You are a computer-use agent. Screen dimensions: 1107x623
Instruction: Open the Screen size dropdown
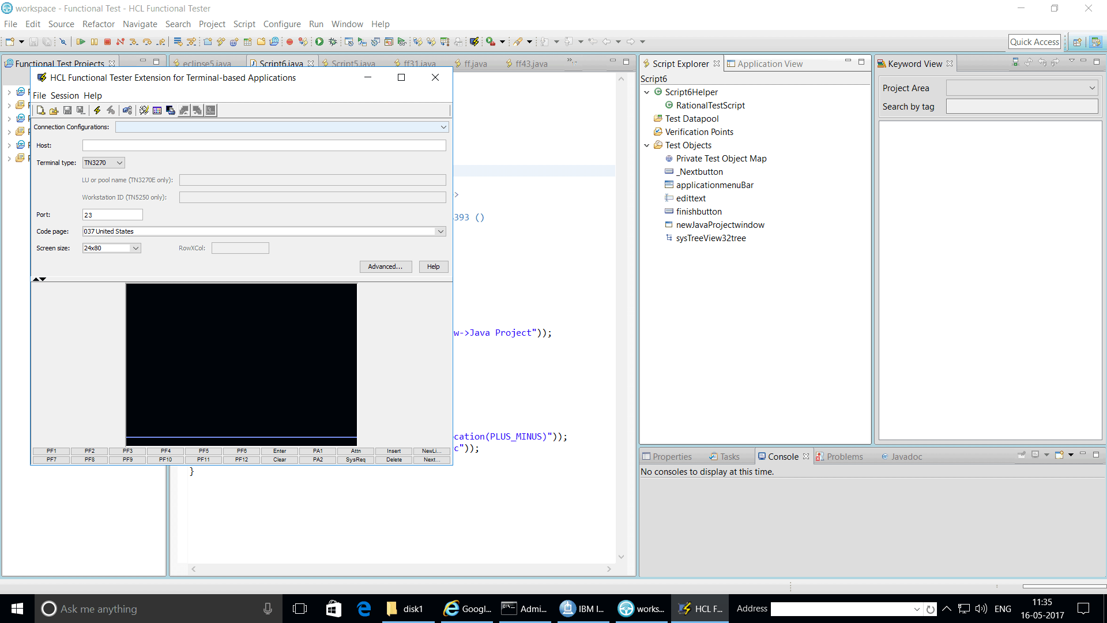[x=135, y=248]
